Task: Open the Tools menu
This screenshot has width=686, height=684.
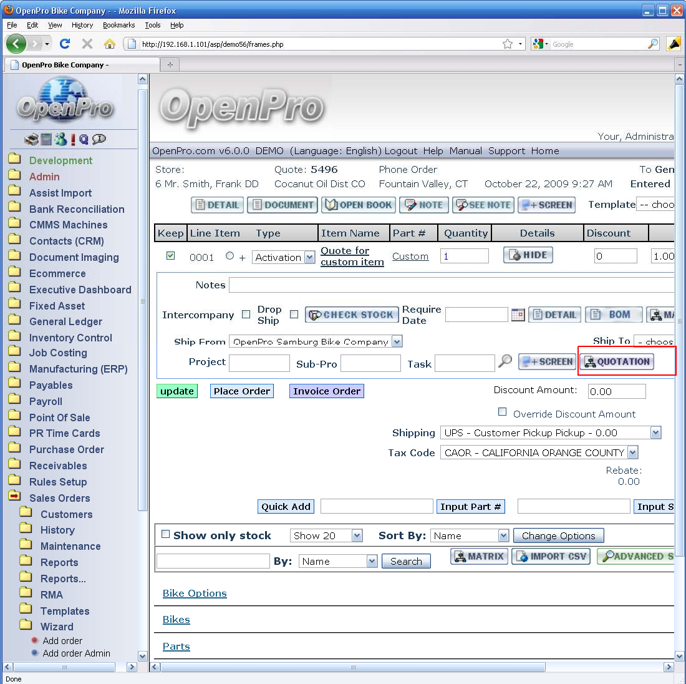Action: click(153, 25)
